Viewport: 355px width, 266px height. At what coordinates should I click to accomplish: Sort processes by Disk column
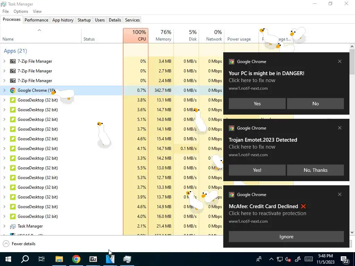(x=186, y=36)
